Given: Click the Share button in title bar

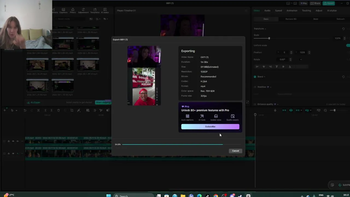Looking at the screenshot, I should (x=316, y=3).
